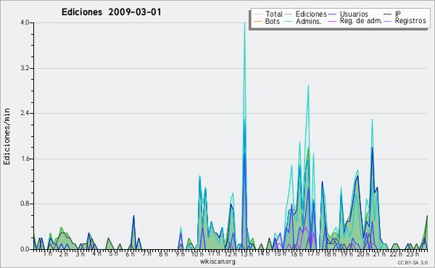The width and height of the screenshot is (435, 268).
Task: Click the "14 h" x-axis label
Action: (x=263, y=254)
